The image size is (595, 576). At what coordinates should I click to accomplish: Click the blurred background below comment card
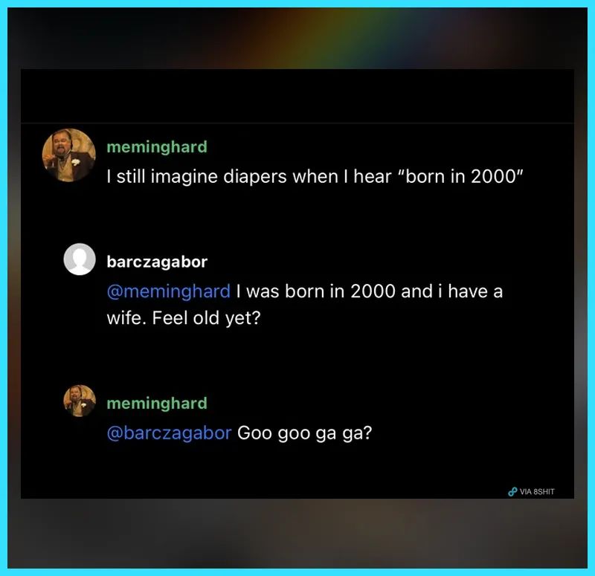297,533
